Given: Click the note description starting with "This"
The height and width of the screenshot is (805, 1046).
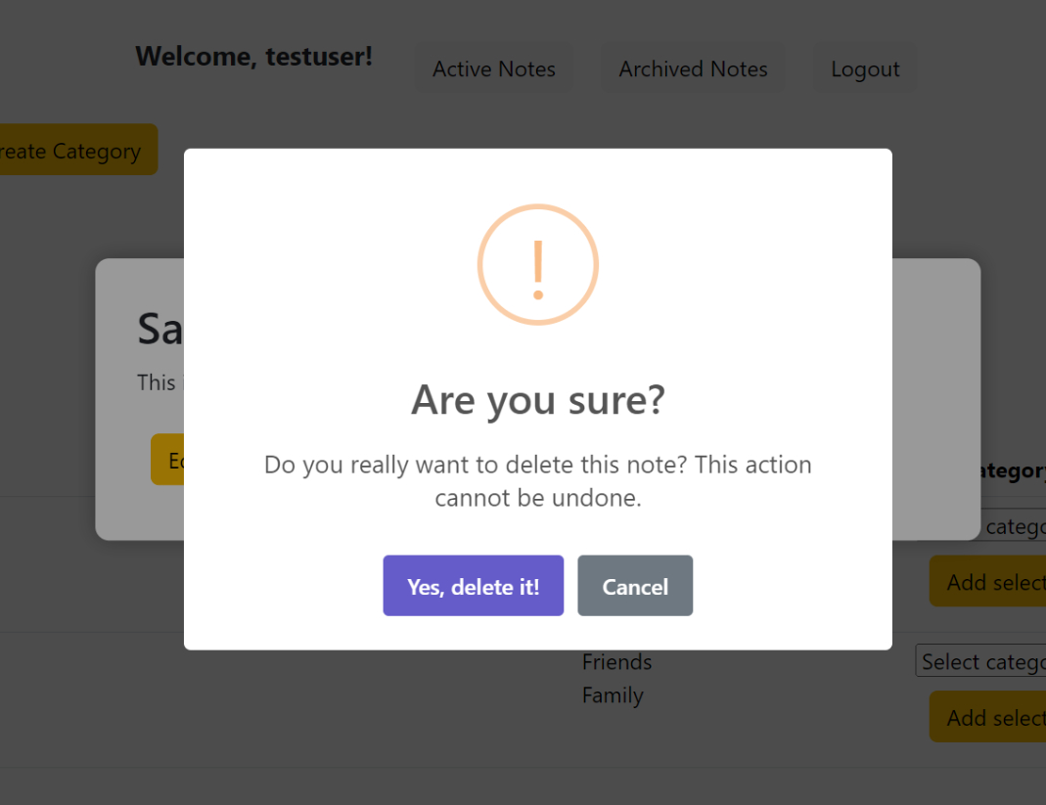Looking at the screenshot, I should [x=157, y=381].
